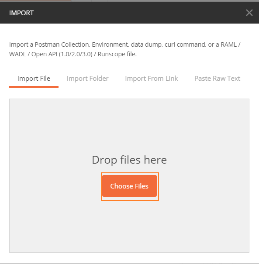Select the Import File tab
Image resolution: width=259 pixels, height=264 pixels.
34,79
